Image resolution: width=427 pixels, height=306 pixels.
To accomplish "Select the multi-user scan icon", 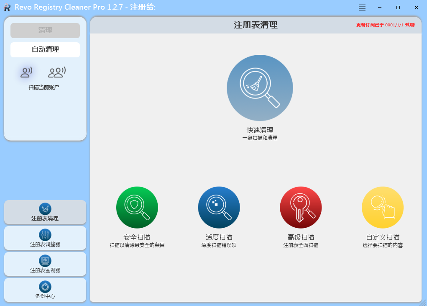I will 56,72.
